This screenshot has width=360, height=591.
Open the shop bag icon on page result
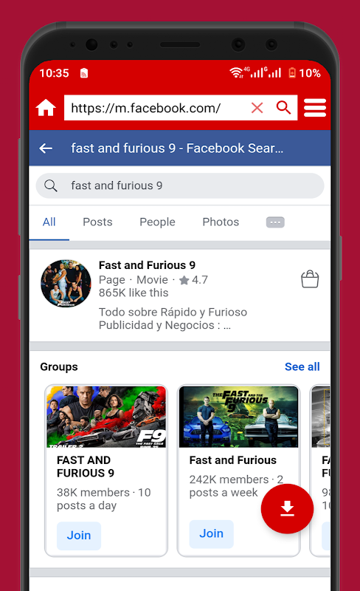(310, 279)
